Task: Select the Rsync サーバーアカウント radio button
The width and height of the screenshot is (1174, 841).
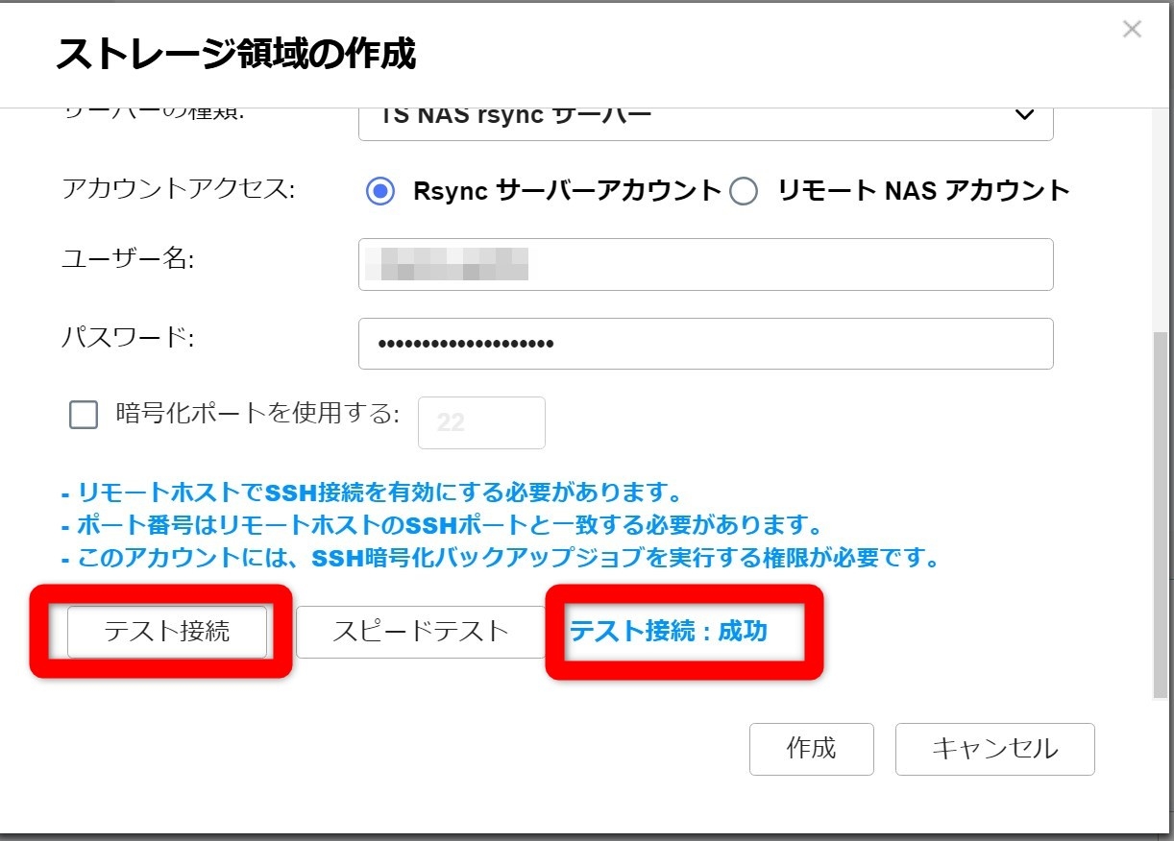Action: pyautogui.click(x=381, y=191)
